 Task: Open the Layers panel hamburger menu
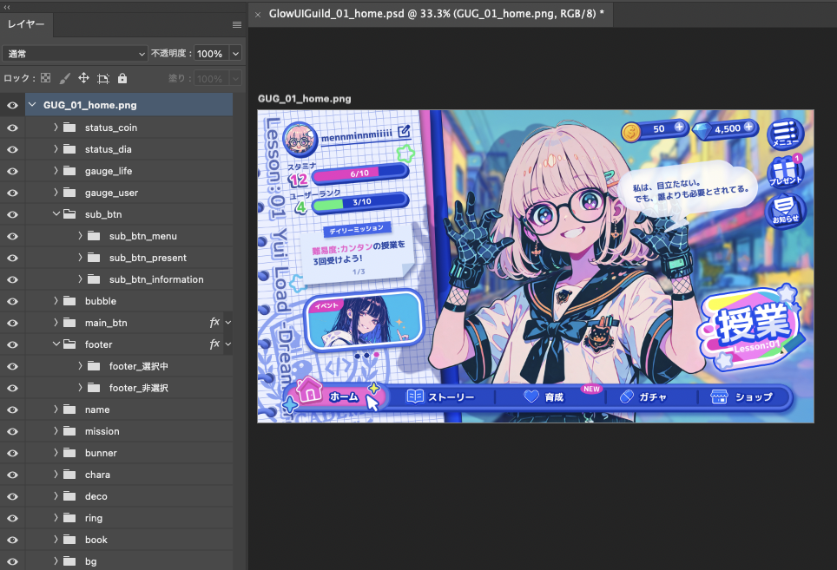[236, 25]
